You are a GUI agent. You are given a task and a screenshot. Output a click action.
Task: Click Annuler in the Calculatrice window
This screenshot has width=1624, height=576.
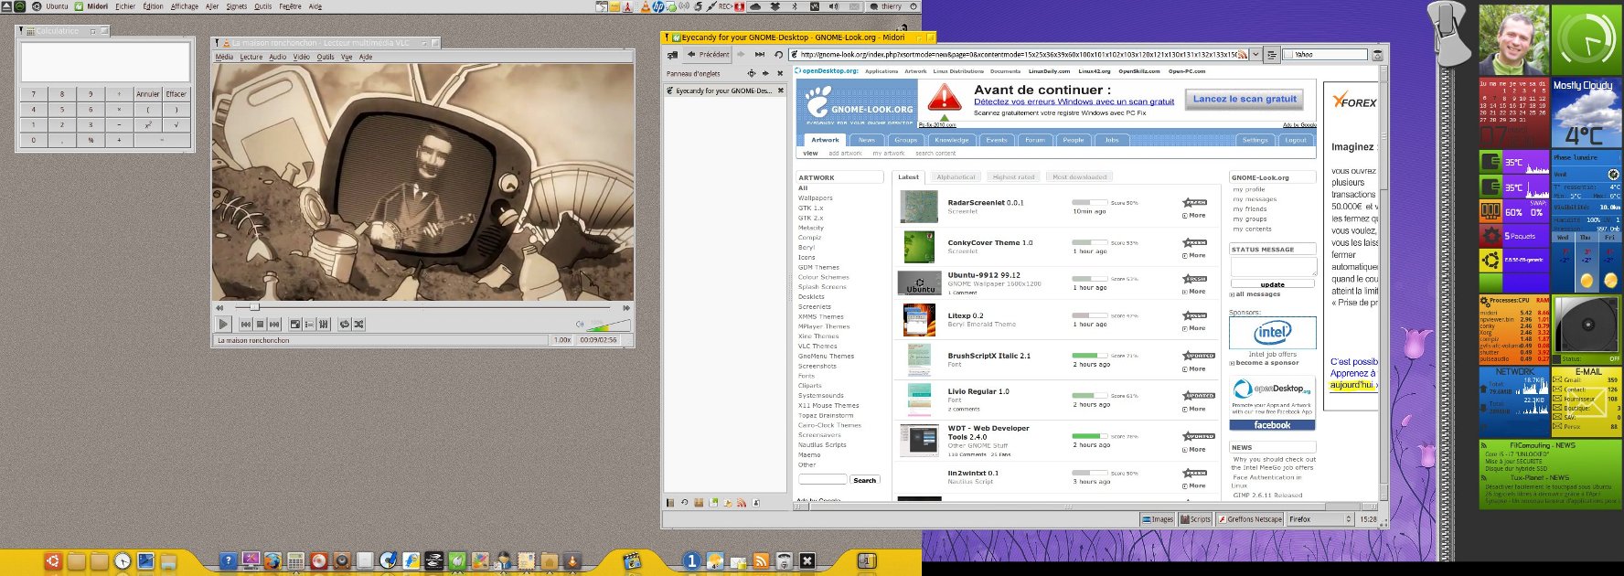pyautogui.click(x=148, y=93)
